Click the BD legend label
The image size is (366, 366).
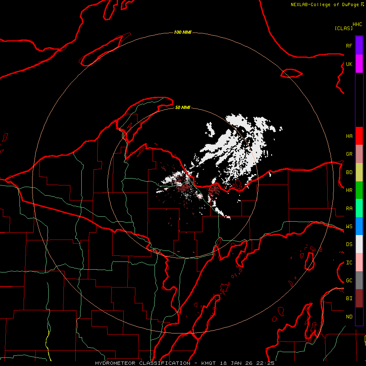coord(349,172)
